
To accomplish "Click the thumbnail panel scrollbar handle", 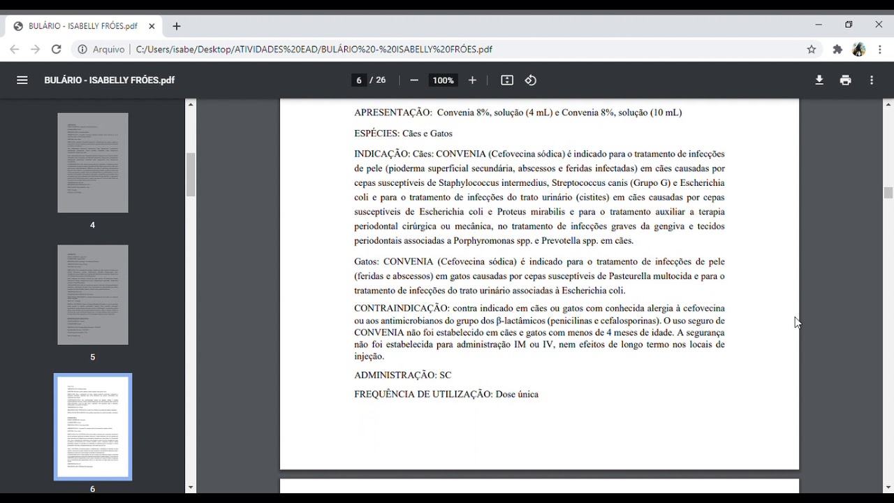I will [x=191, y=175].
